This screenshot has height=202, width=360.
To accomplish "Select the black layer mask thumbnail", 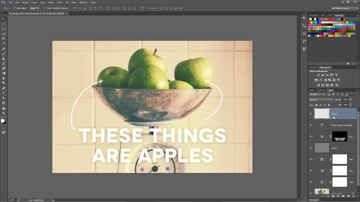I will pos(340,136).
